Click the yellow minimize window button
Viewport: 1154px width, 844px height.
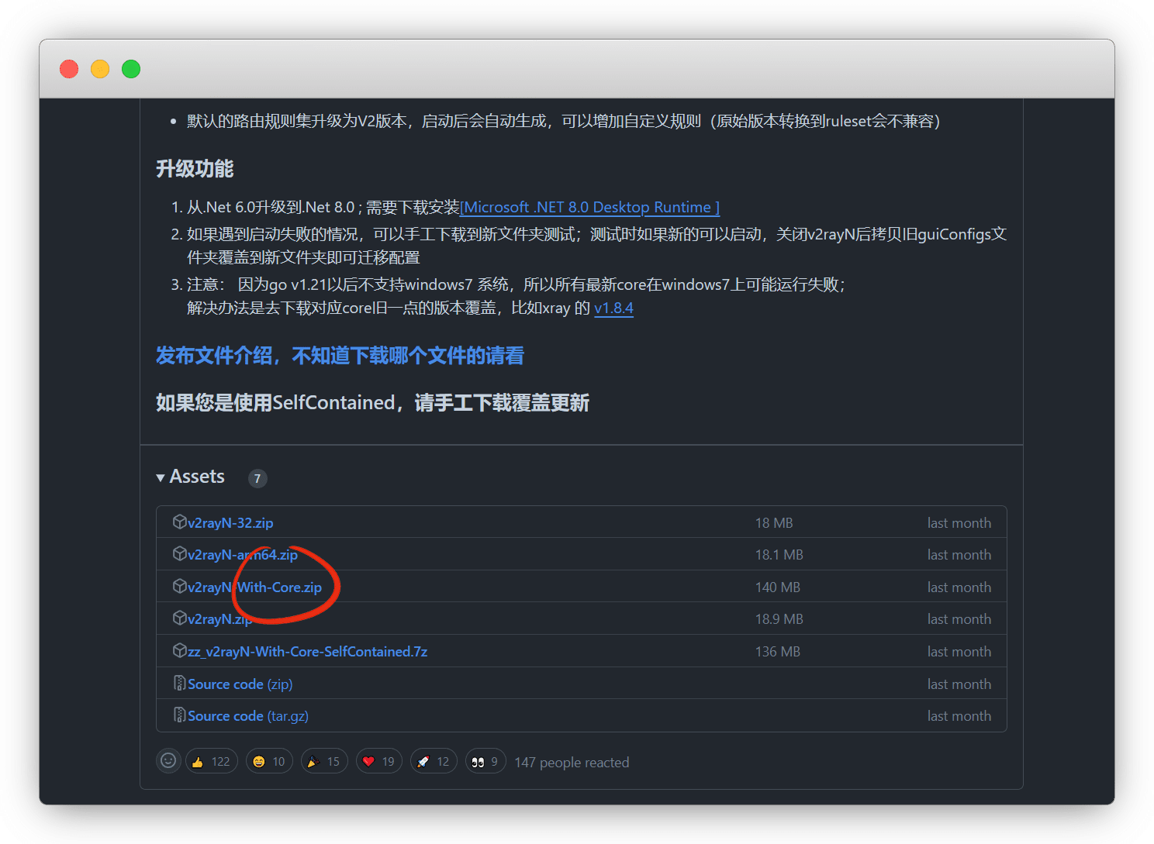point(100,69)
